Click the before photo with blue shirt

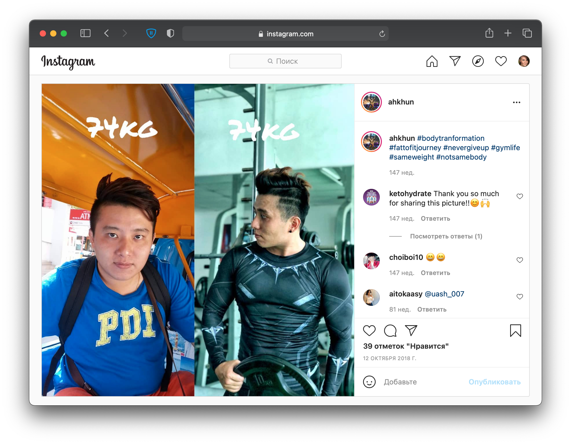pyautogui.click(x=118, y=240)
